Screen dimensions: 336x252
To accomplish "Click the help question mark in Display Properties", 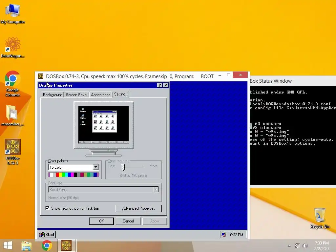I will click(159, 85).
